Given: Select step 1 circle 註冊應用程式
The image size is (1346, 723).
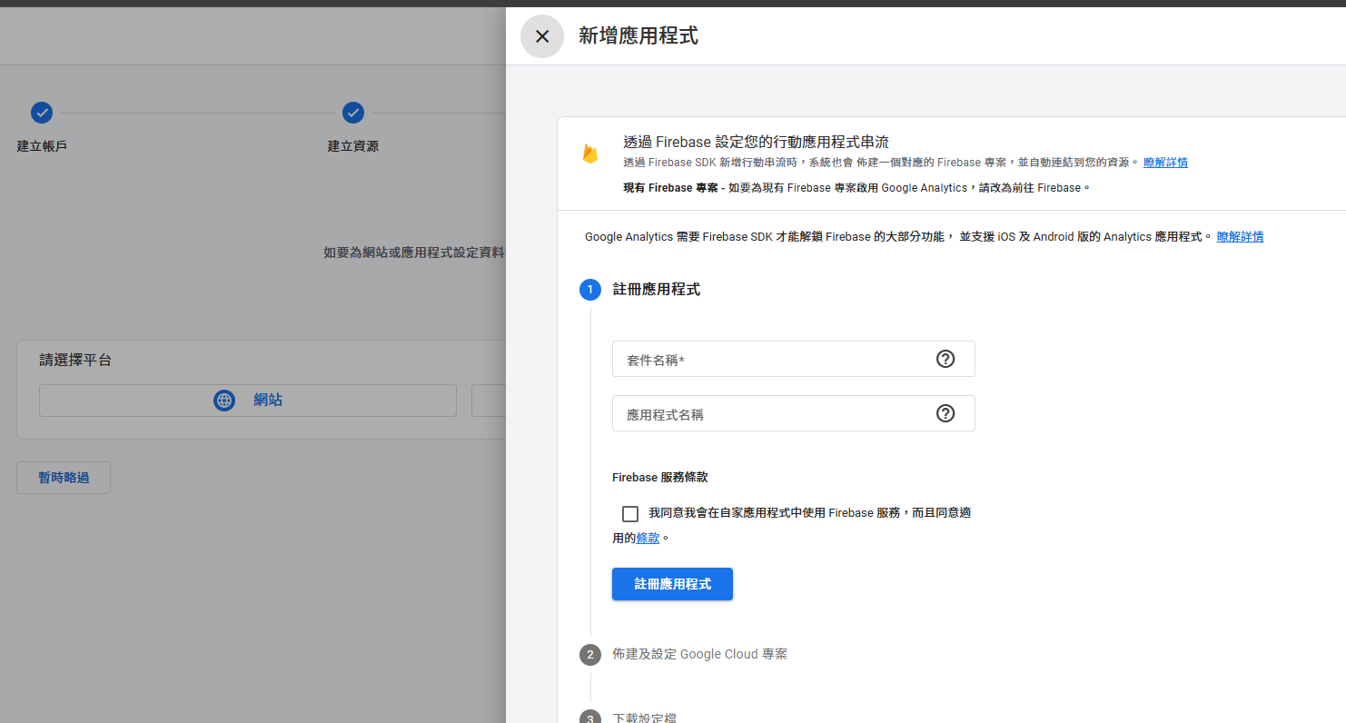Looking at the screenshot, I should [x=590, y=290].
